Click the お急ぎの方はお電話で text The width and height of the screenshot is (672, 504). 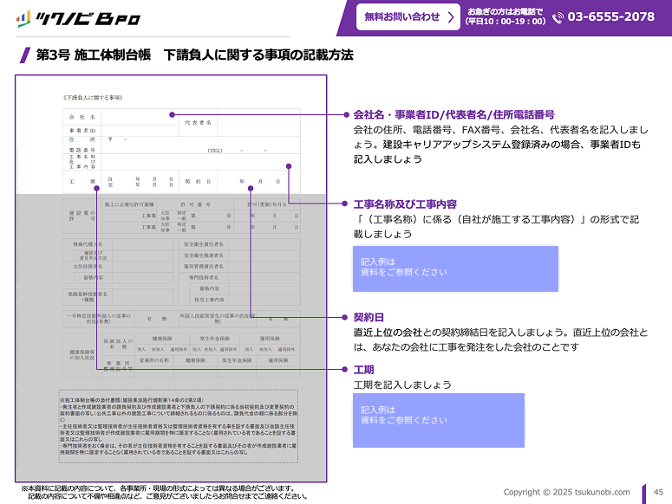click(x=505, y=12)
